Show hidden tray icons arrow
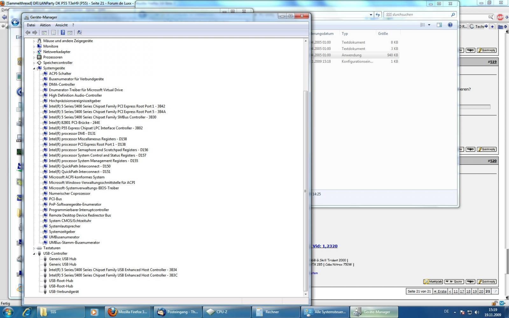This screenshot has height=318, width=509. 455,312
